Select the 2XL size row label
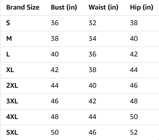 click(12, 85)
